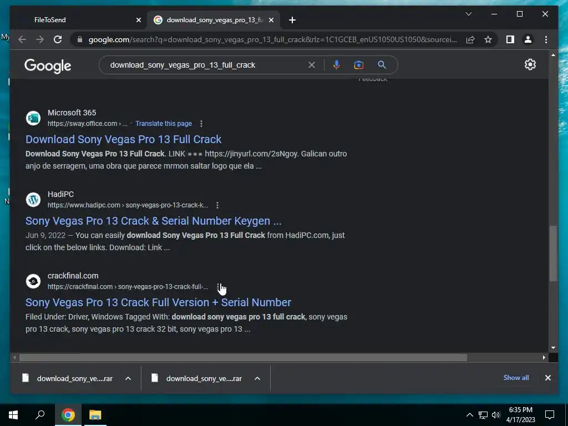Bookmark this page with the star icon
The height and width of the screenshot is (426, 568).
[x=488, y=39]
